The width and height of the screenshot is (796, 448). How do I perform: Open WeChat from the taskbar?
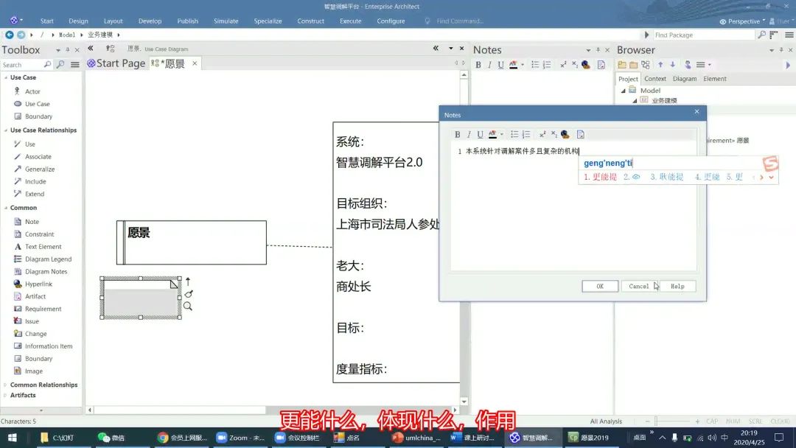click(x=112, y=438)
